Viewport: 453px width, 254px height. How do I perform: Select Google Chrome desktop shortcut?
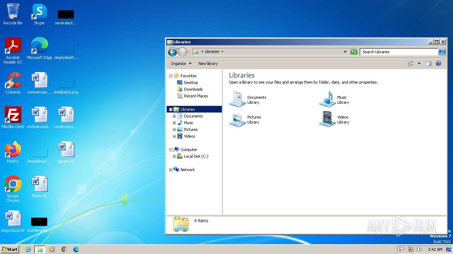13,189
